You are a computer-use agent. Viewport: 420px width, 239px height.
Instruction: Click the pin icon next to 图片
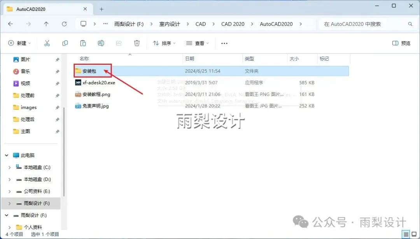coord(57,60)
